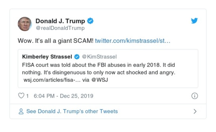Open the Donald J. Trump display name
The image size is (216, 132).
click(60, 21)
